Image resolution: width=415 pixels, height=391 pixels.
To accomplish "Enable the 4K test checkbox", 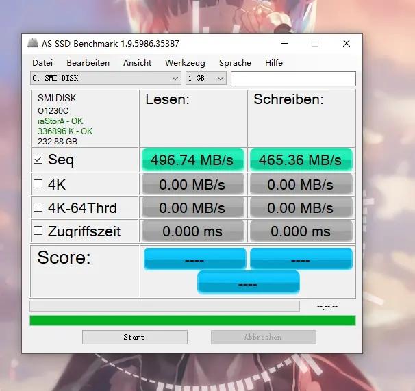I will 38,184.
